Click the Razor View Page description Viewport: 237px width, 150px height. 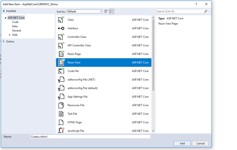click(x=168, y=24)
